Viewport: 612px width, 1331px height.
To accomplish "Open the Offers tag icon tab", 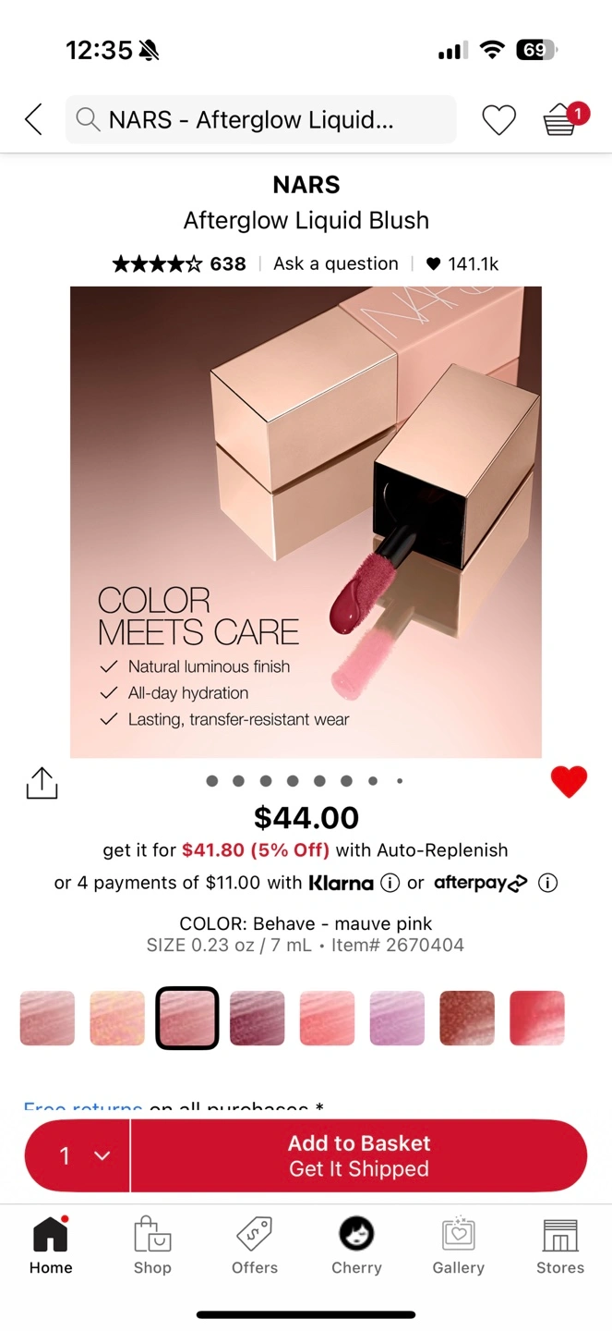I will pos(255,1245).
